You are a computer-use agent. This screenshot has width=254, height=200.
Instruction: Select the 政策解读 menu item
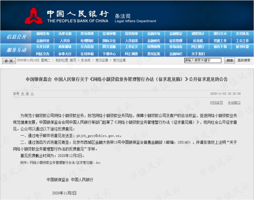(x=65, y=47)
